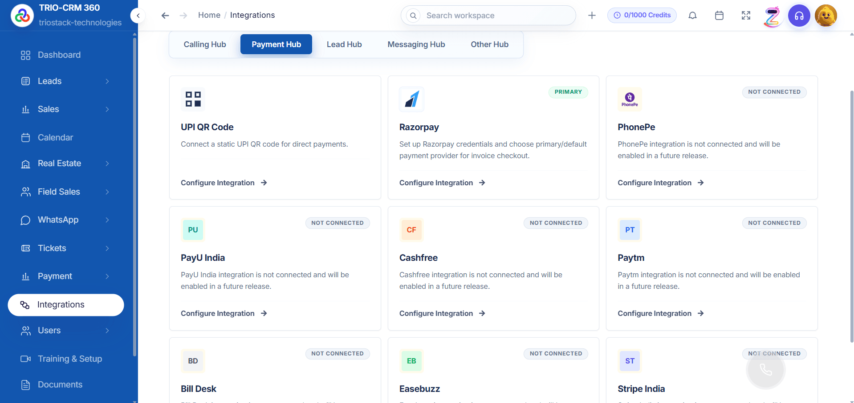Expand the Field Sales menu chevron
This screenshot has width=854, height=403.
click(x=107, y=192)
